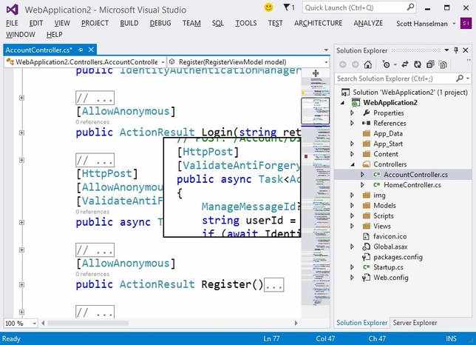Viewport: 476px width, 345px height.
Task: Open the HELP menu
Action: tap(55, 34)
